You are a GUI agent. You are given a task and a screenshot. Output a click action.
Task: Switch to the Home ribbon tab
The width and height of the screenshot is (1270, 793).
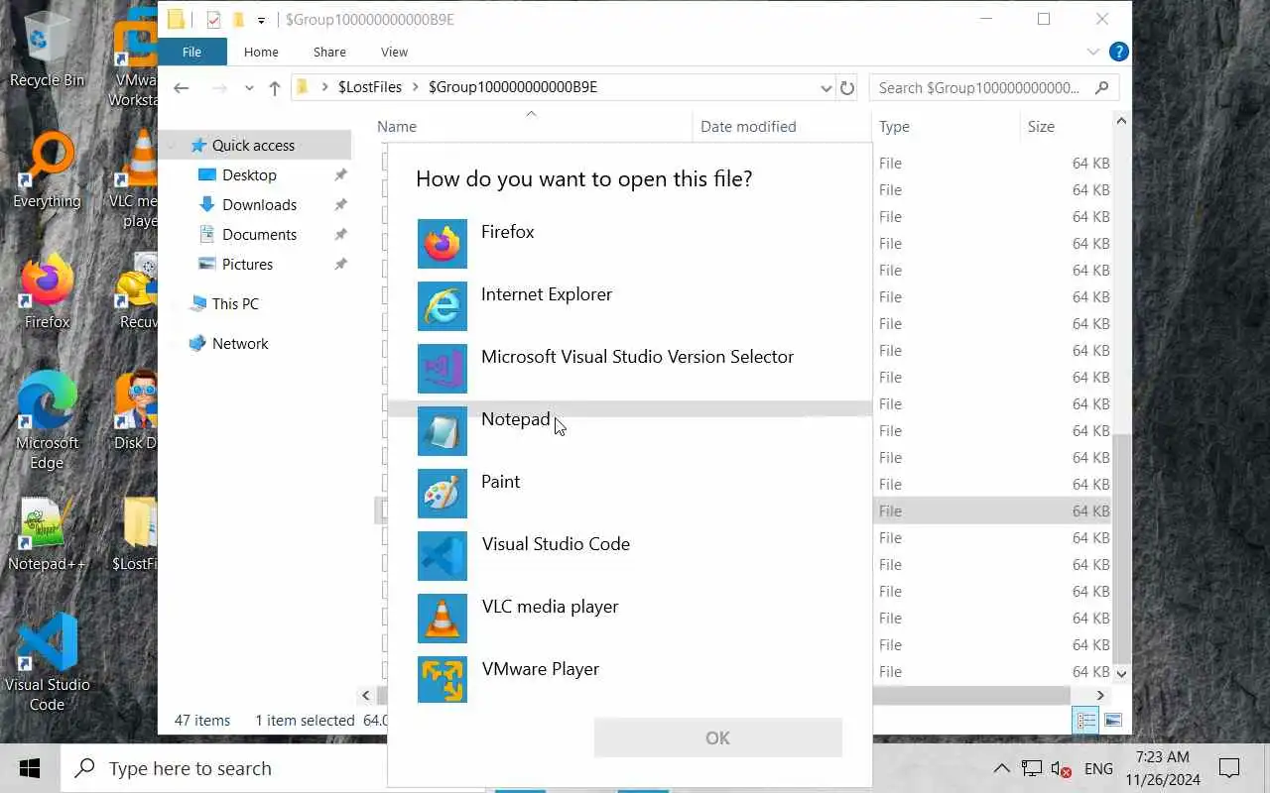click(261, 52)
